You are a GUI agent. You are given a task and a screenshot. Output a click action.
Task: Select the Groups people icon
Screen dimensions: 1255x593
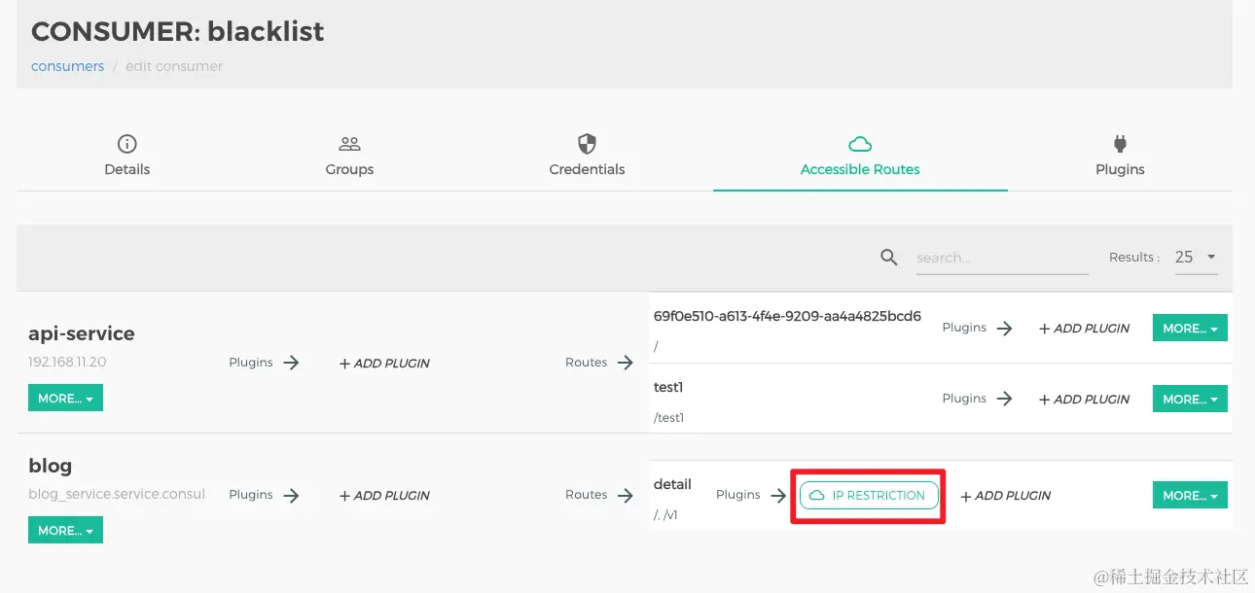(349, 144)
